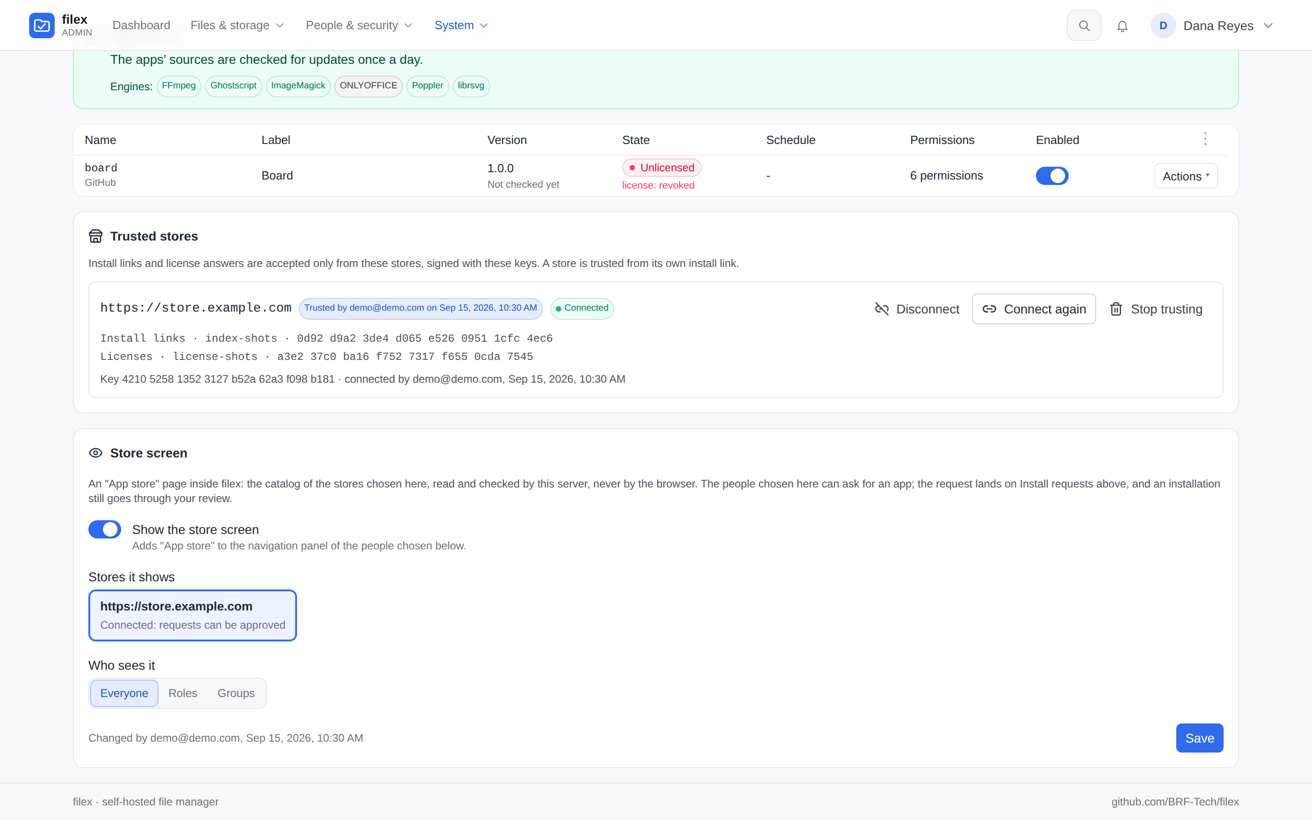Click the FFmpeg engine chip
1312x820 pixels.
pyautogui.click(x=179, y=86)
